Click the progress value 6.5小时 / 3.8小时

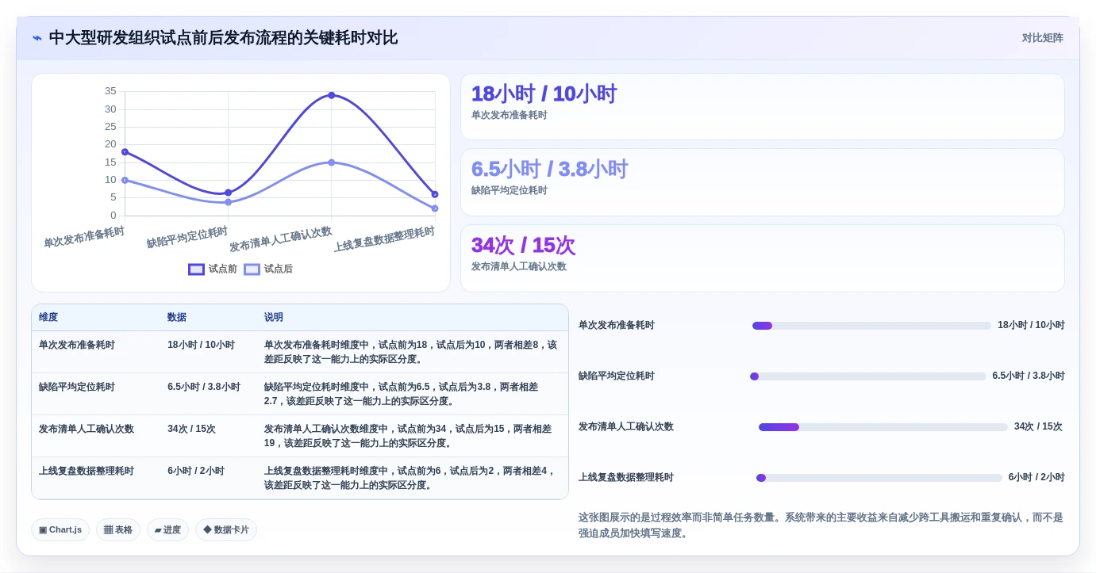coord(1029,376)
